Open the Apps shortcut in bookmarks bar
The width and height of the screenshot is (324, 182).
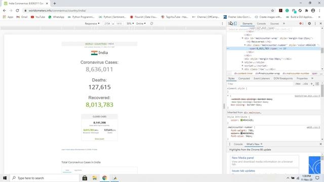[8, 17]
